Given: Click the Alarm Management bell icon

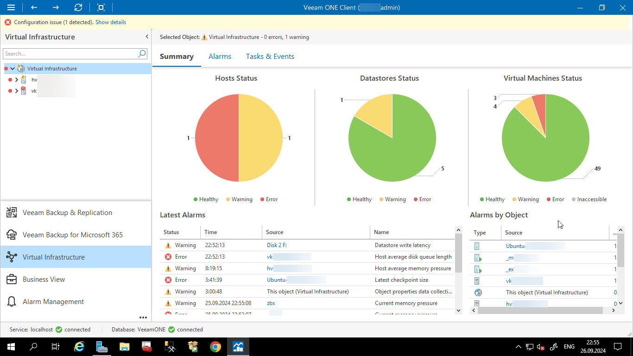Looking at the screenshot, I should point(12,302).
